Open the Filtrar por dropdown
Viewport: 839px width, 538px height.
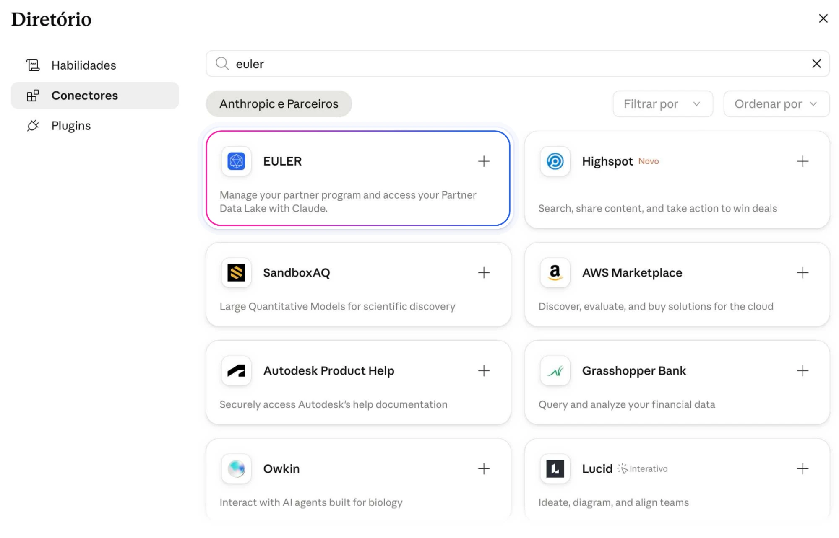[x=662, y=104]
